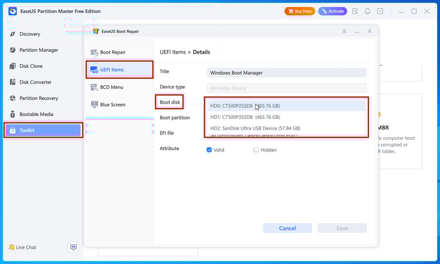Click the Blue Screen tab icon

(94, 105)
